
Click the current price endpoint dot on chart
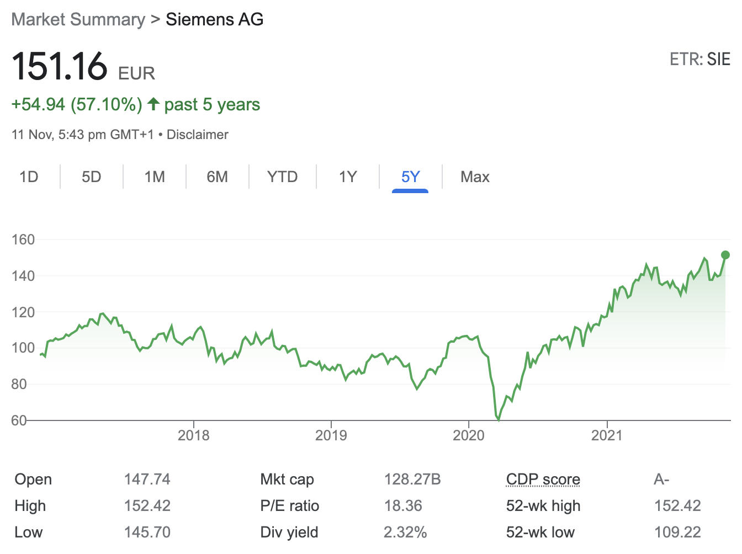[725, 255]
